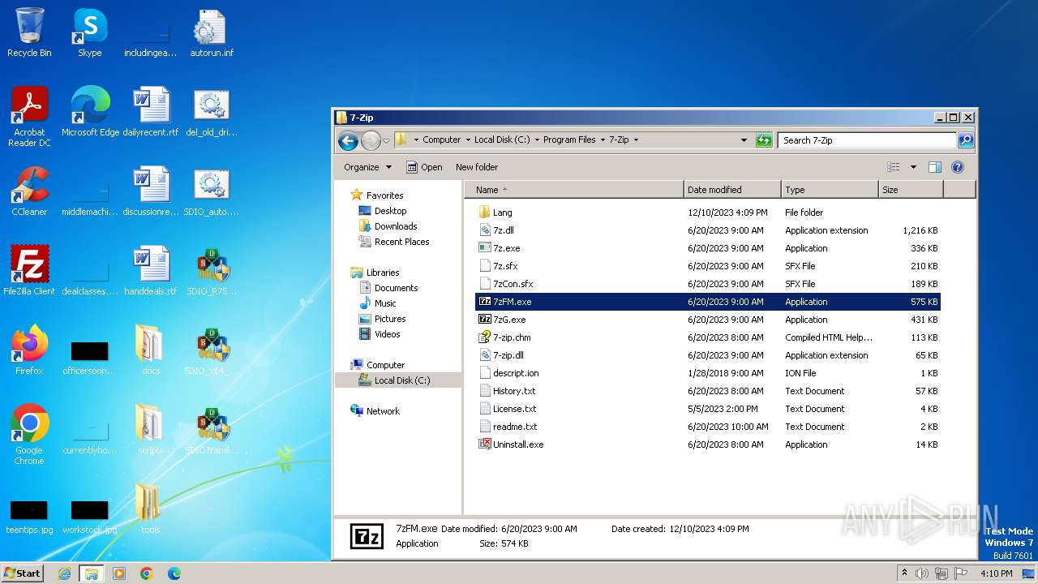Select Recent Places in navigation pane
Screen dimensions: 1038x584
pos(401,242)
